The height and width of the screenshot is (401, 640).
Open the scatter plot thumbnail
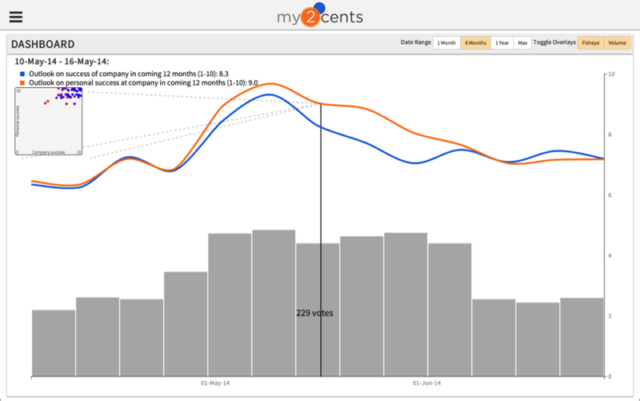pyautogui.click(x=49, y=122)
